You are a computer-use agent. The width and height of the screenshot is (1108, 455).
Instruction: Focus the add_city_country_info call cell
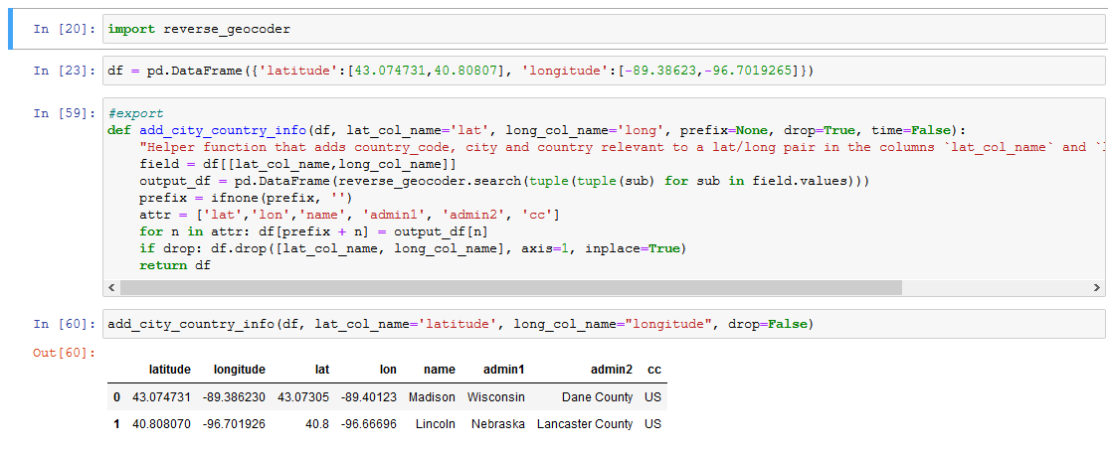click(x=597, y=324)
